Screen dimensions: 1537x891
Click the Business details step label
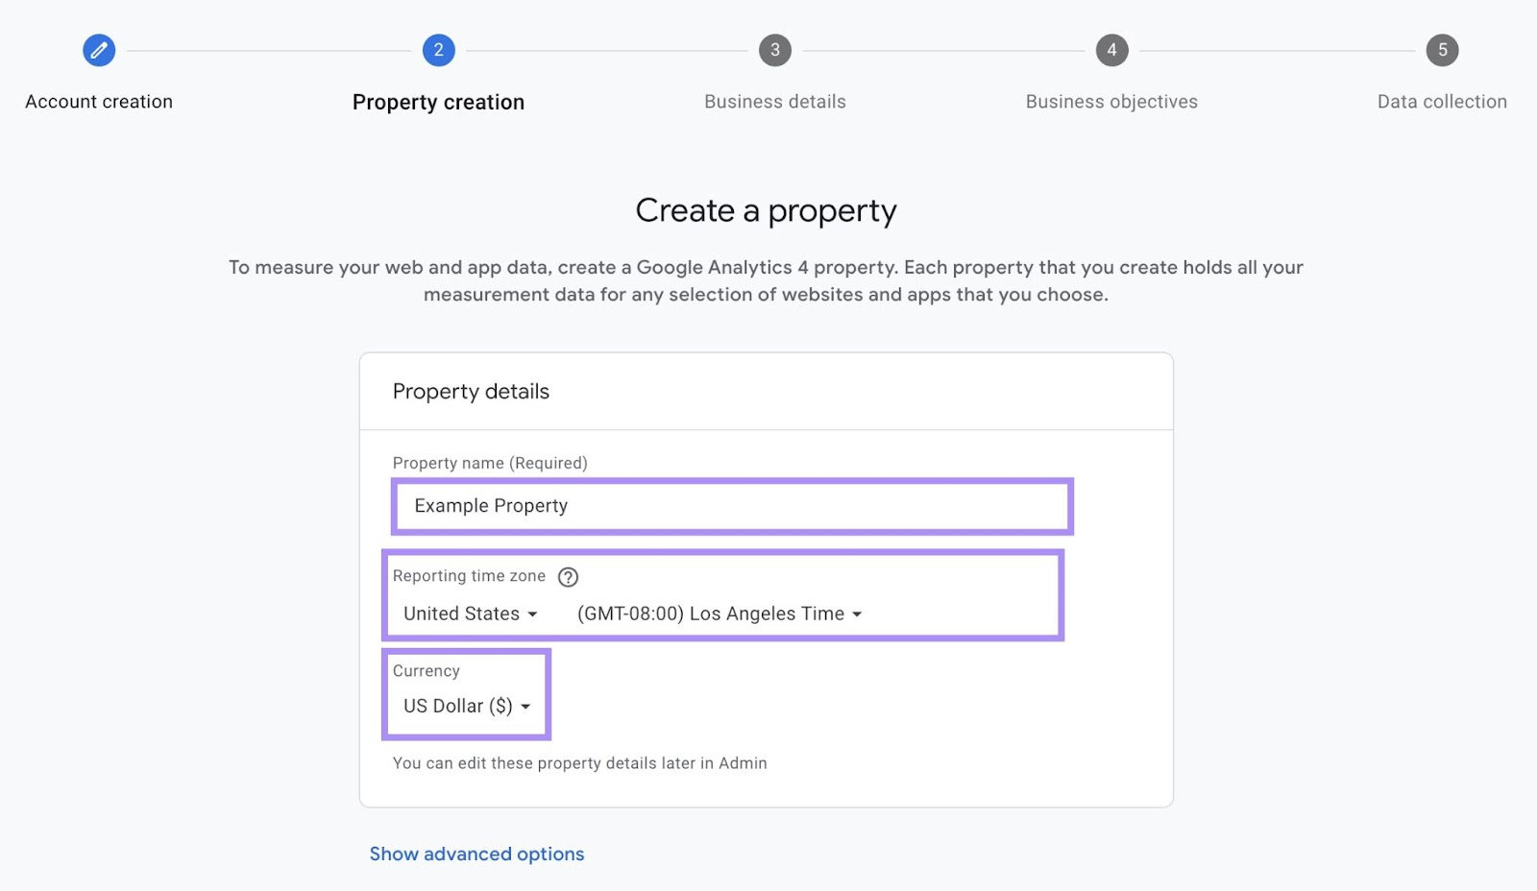(x=774, y=101)
